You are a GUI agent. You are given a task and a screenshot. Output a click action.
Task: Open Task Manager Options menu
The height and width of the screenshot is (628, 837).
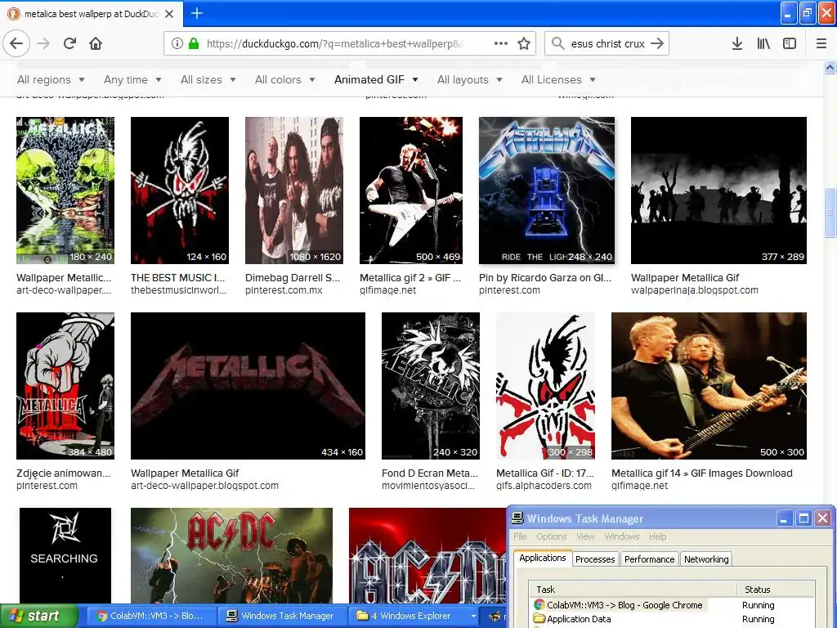click(x=552, y=536)
